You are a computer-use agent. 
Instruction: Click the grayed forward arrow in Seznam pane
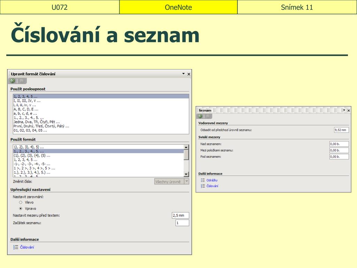[208, 116]
